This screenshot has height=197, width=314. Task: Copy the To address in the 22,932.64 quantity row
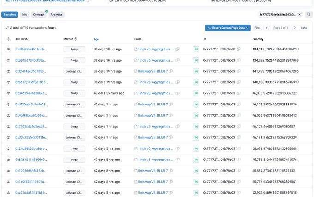(x=239, y=193)
